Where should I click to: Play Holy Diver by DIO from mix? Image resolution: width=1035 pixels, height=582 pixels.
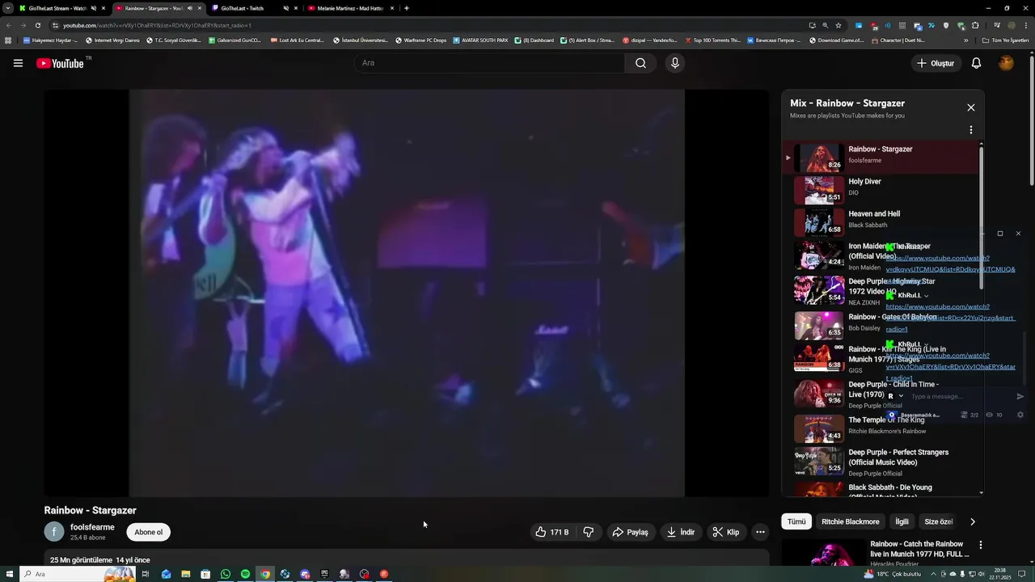click(x=881, y=190)
